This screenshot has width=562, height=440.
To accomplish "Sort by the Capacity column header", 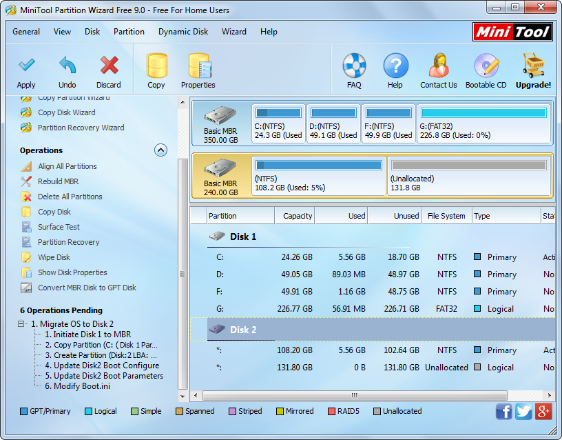I will tap(295, 216).
